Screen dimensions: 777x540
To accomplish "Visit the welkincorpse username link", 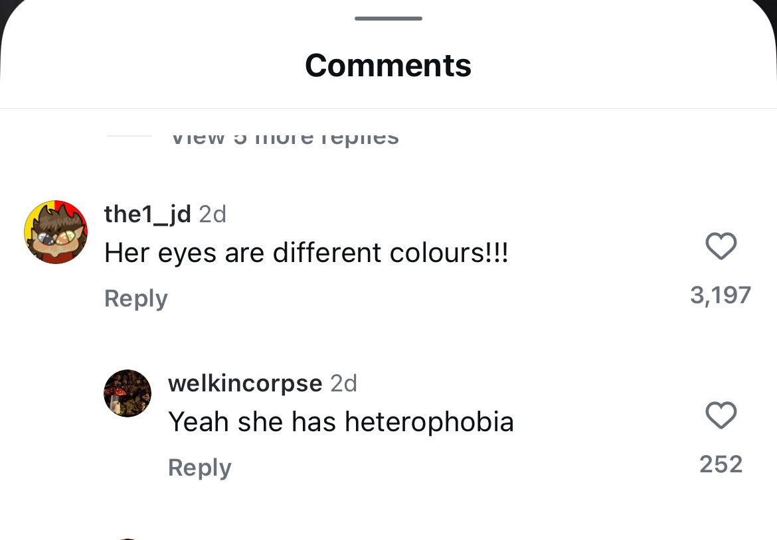I will (245, 383).
